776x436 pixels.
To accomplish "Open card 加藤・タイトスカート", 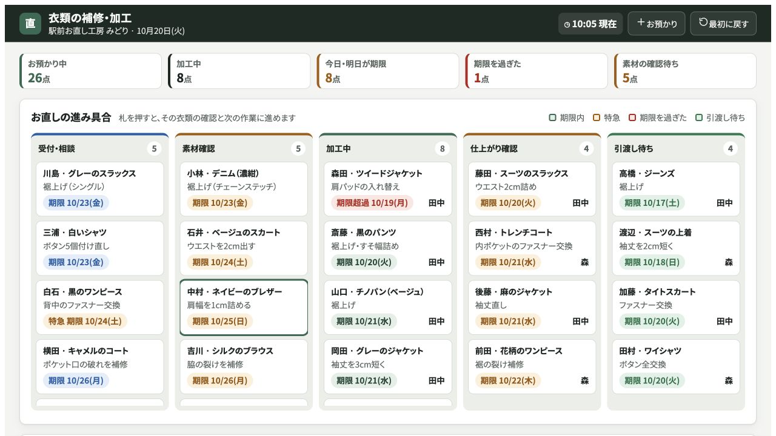I will pyautogui.click(x=676, y=308).
